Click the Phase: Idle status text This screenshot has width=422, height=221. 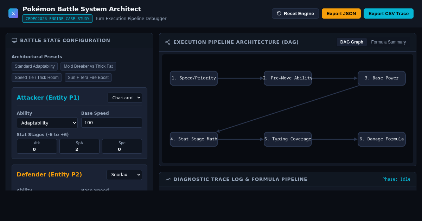click(396, 179)
